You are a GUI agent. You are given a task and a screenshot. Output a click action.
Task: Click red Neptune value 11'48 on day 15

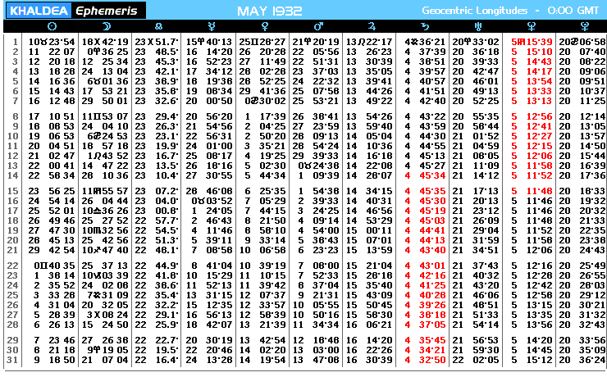tap(539, 191)
